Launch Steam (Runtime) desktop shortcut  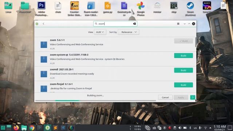click(x=190, y=9)
